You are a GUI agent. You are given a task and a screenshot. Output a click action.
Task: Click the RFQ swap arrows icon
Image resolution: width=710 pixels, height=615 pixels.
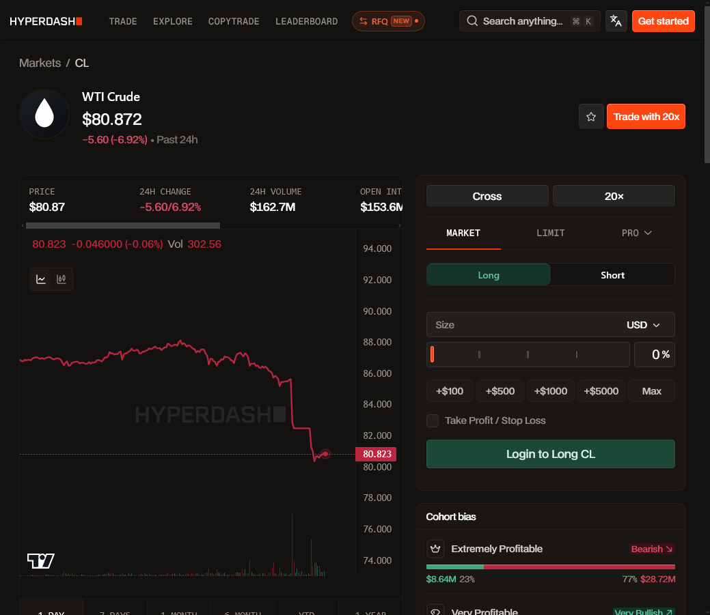pos(364,21)
